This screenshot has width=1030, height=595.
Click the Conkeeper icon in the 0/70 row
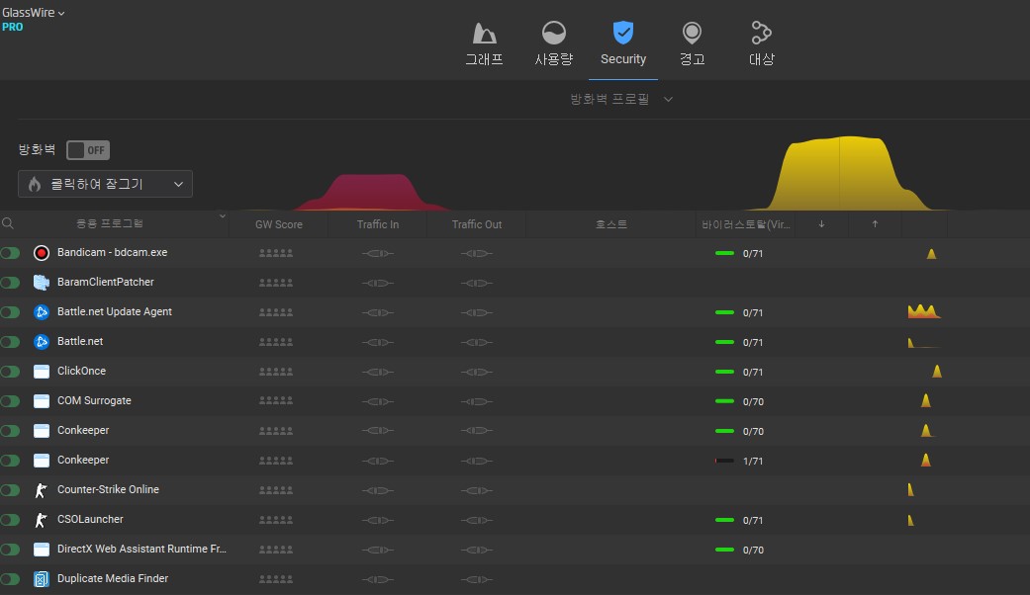42,431
